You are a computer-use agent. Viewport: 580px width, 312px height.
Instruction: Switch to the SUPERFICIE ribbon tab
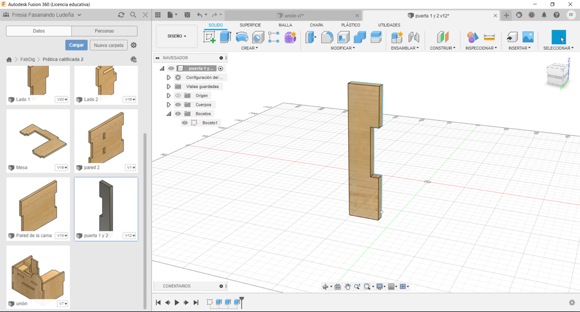pos(250,25)
